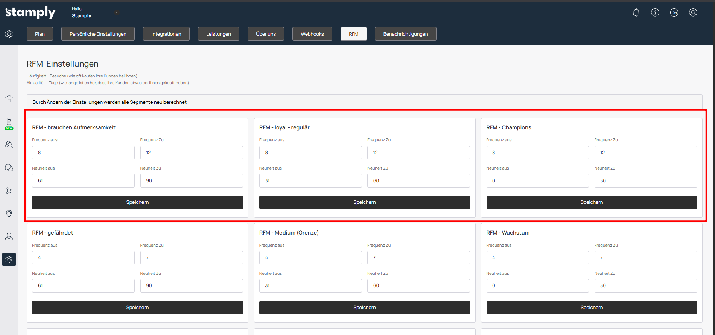Open the mobile device icon marked NEW
This screenshot has width=715, height=335.
[9, 122]
